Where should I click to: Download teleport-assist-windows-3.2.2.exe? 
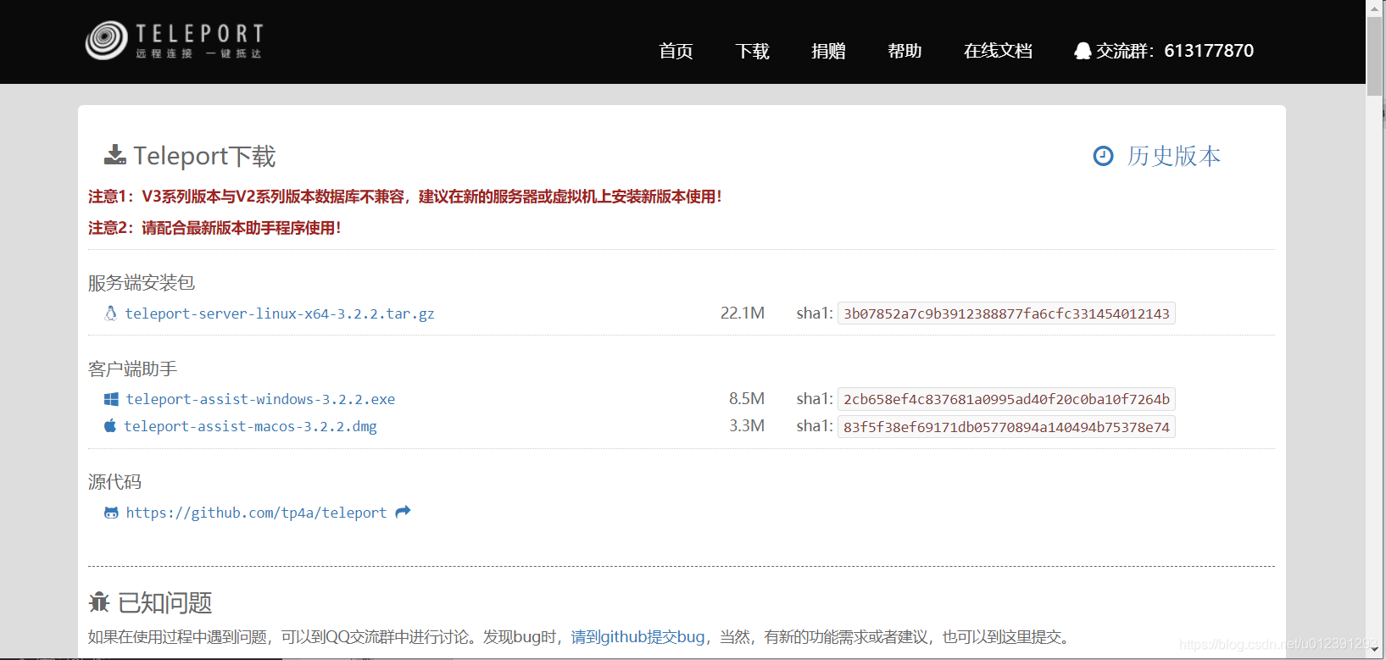click(x=260, y=399)
